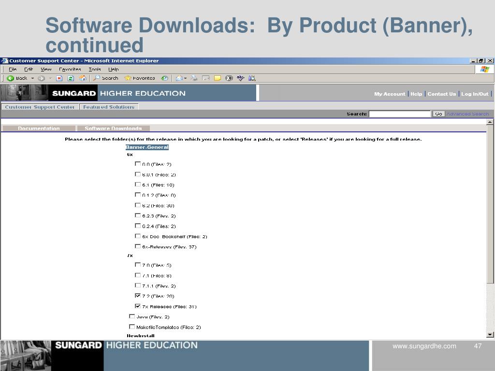Uncheck the 7.2 (Files: 20) checkbox
Screen dimensions: 495x371
click(138, 296)
